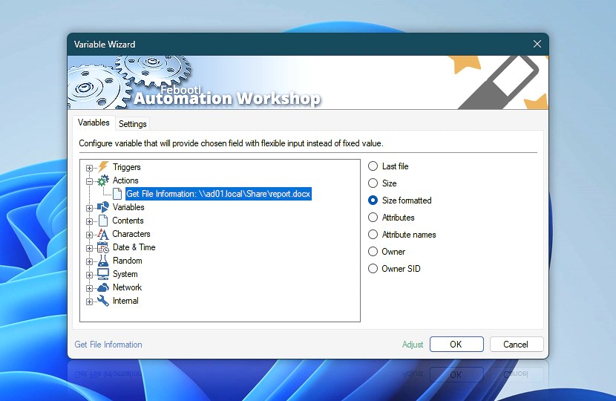Close the Variable Wizard dialog
This screenshot has height=401, width=616.
(537, 44)
